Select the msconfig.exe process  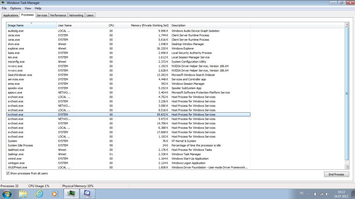tap(128, 62)
